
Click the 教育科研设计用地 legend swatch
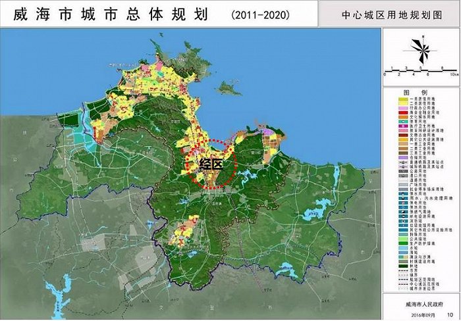click(x=403, y=130)
